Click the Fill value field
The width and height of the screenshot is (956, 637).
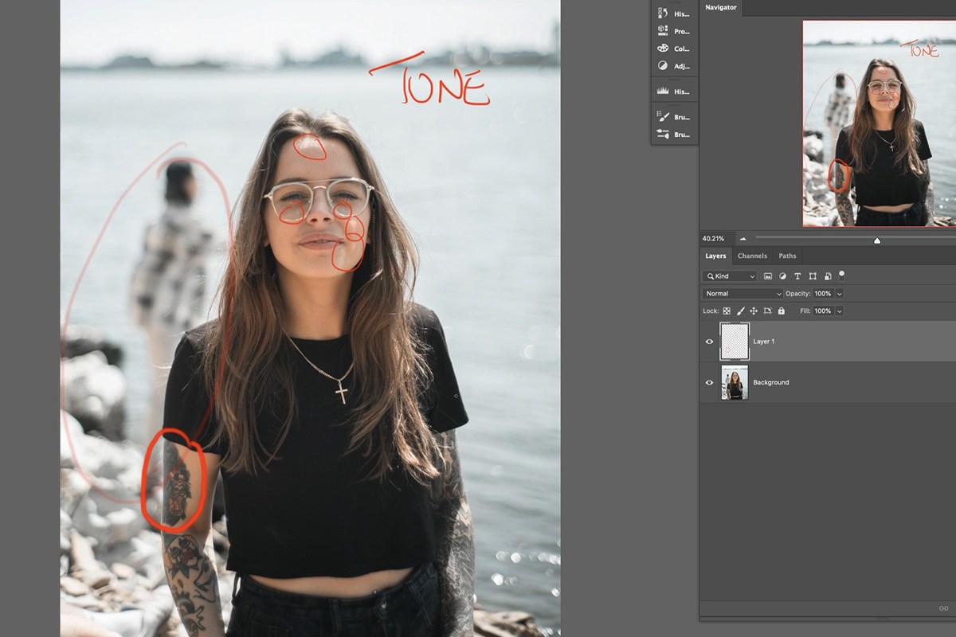pyautogui.click(x=822, y=311)
